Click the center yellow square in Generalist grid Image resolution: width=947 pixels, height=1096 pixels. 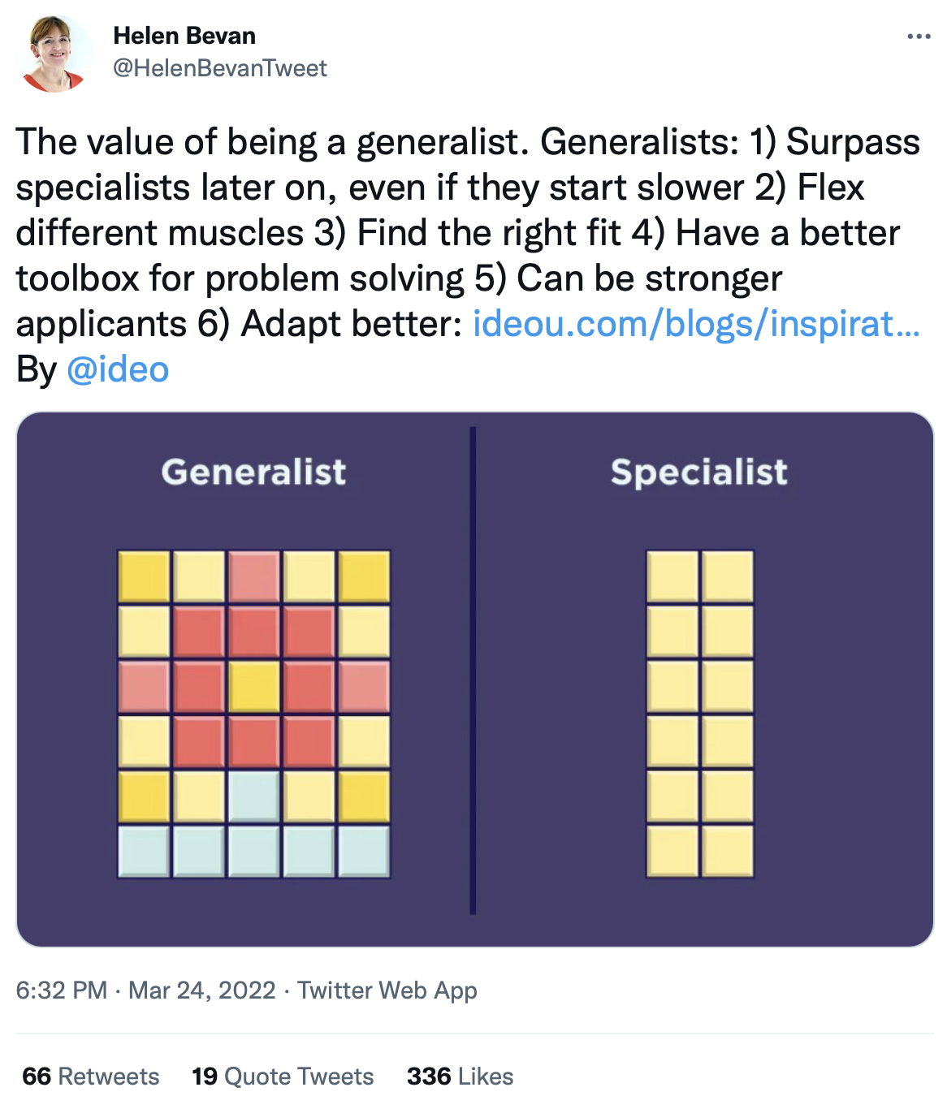[x=254, y=686]
